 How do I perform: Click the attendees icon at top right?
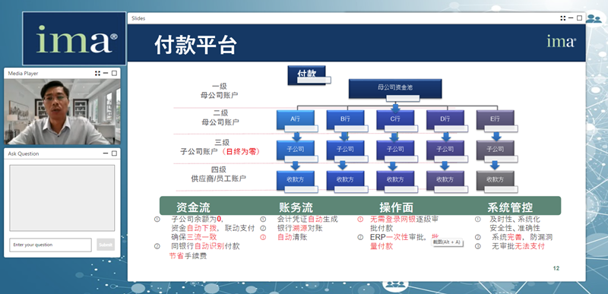tap(594, 18)
